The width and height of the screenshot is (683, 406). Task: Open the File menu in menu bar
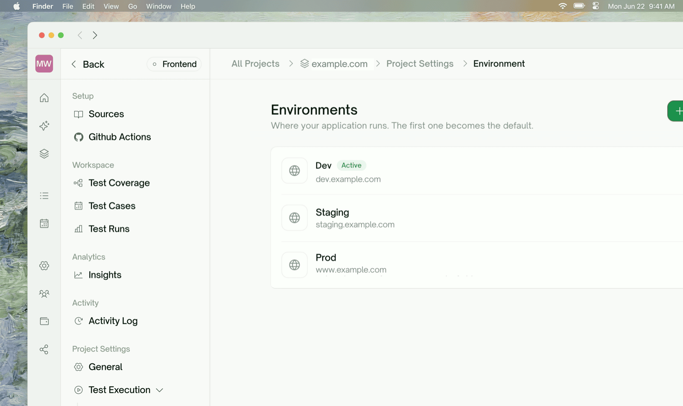pos(67,6)
